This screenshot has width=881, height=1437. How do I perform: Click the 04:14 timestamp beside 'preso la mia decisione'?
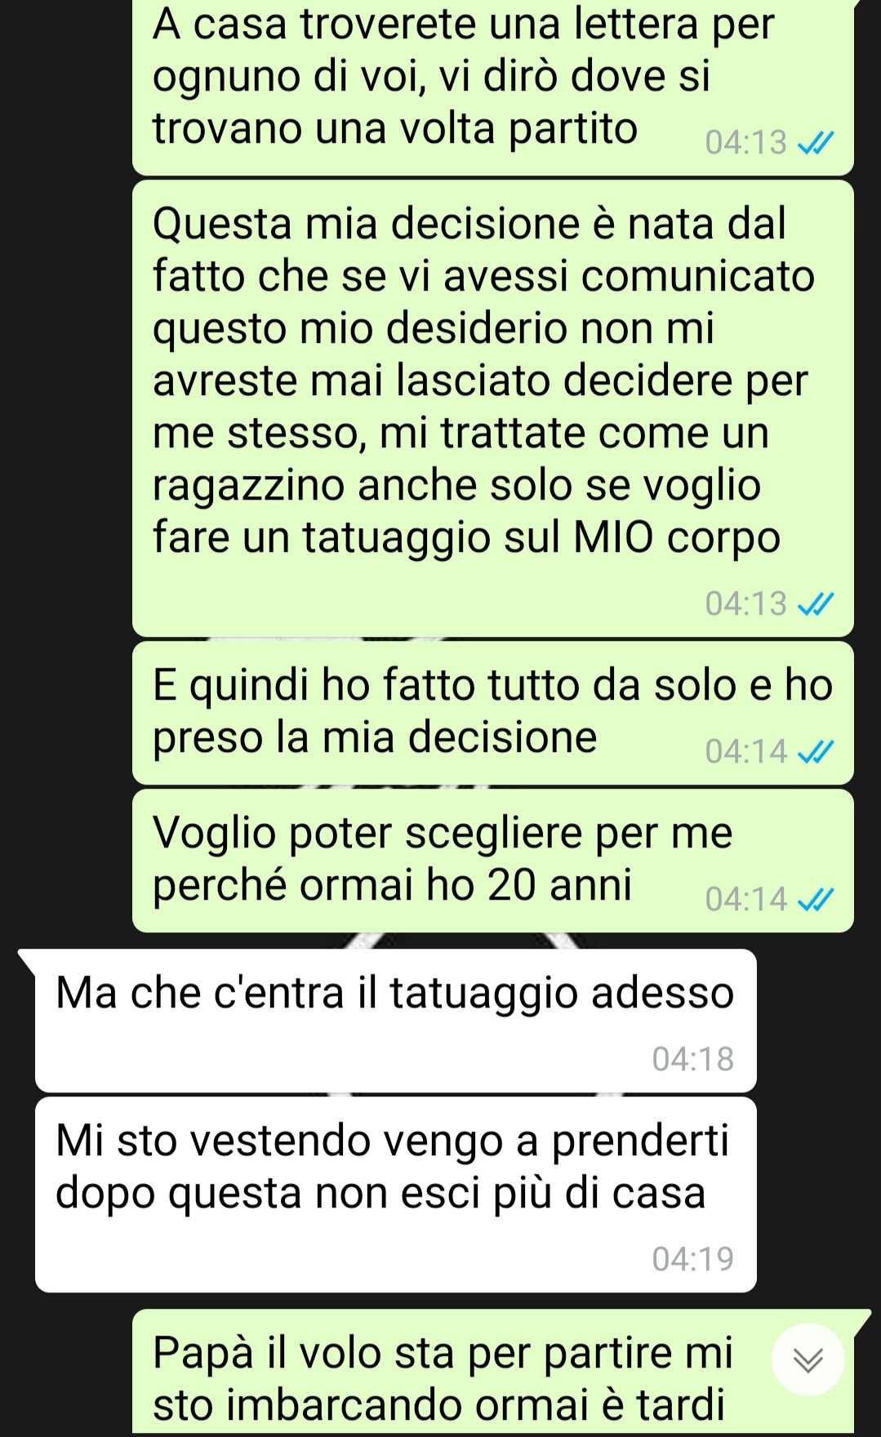click(x=746, y=752)
